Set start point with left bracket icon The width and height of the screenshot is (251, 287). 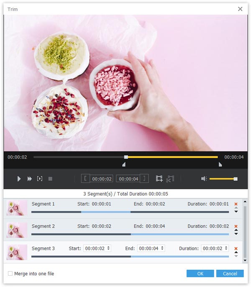(85, 179)
